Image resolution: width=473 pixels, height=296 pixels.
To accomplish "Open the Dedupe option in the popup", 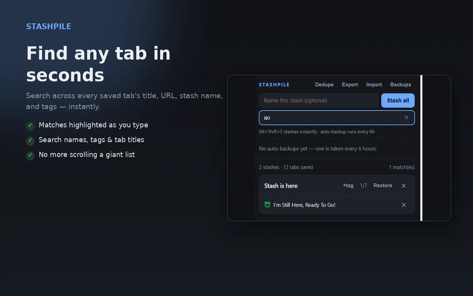I will point(324,85).
